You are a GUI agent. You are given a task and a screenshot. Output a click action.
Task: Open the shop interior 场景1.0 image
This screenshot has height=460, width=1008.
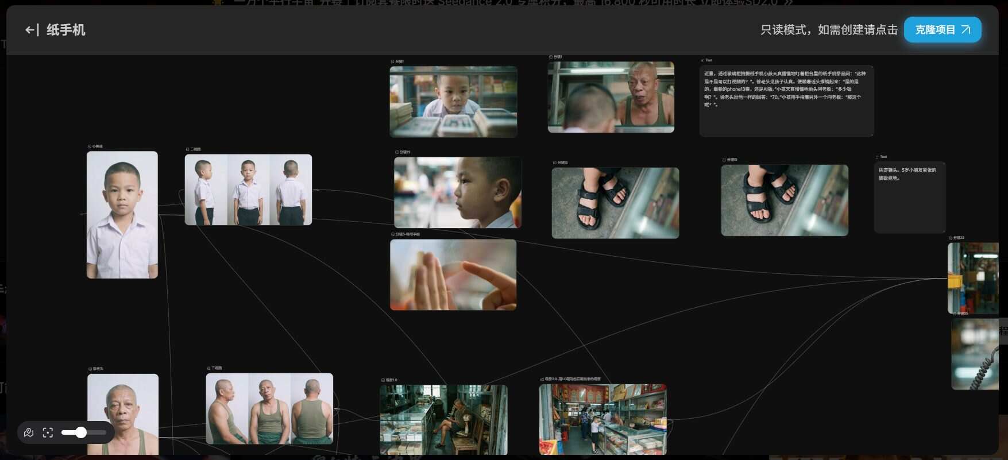(443, 419)
